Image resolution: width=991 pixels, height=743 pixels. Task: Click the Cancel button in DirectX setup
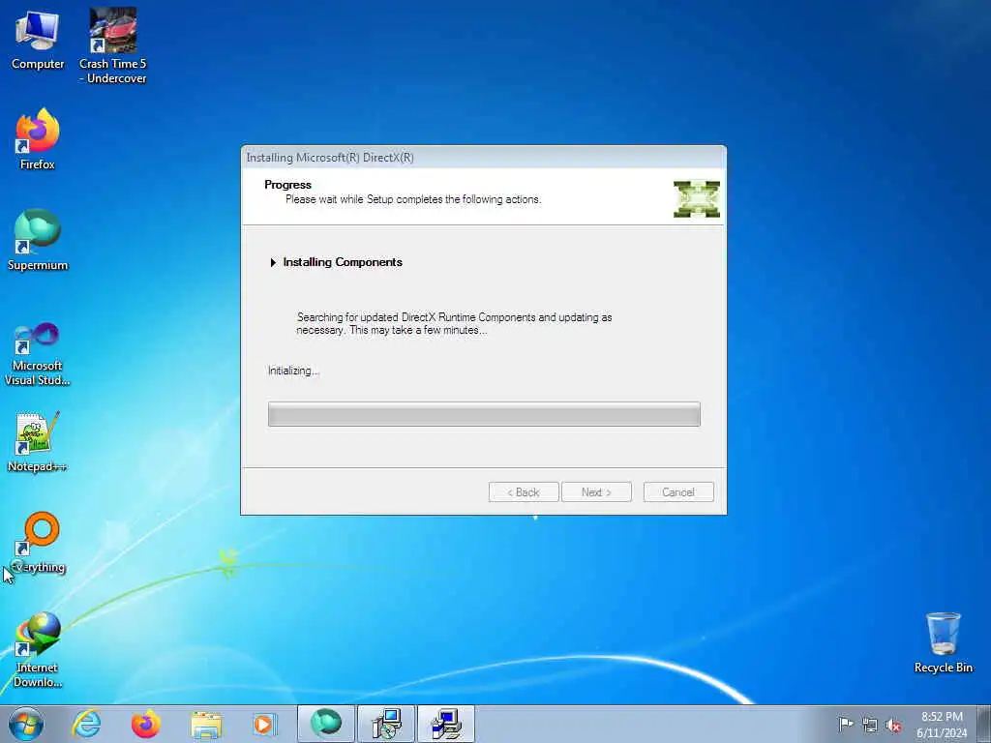click(x=678, y=492)
